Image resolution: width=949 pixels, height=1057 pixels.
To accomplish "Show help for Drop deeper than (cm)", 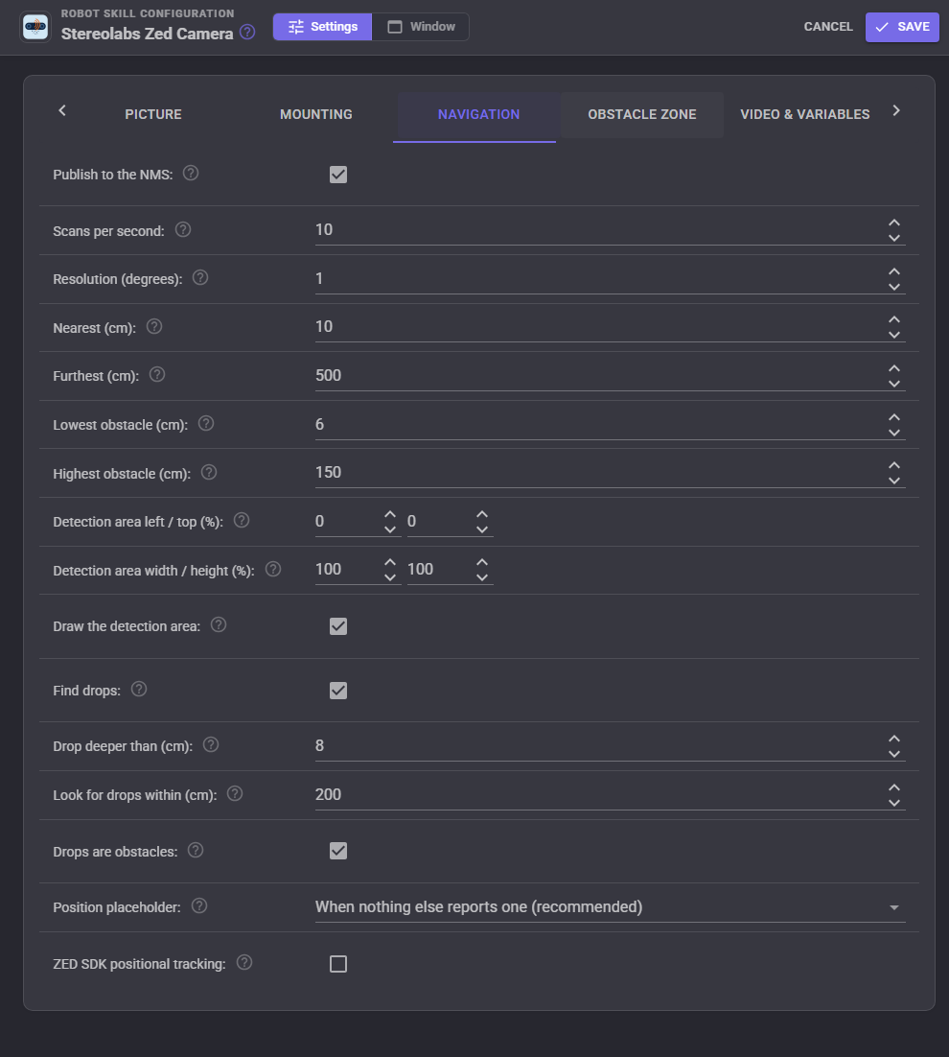I will tap(211, 745).
